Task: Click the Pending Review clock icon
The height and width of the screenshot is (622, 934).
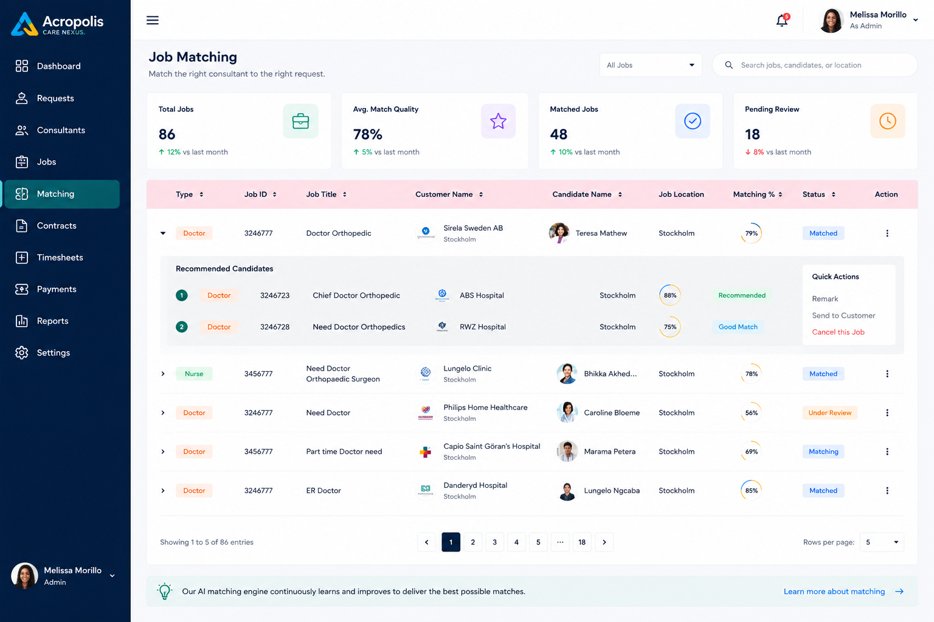Action: (888, 121)
